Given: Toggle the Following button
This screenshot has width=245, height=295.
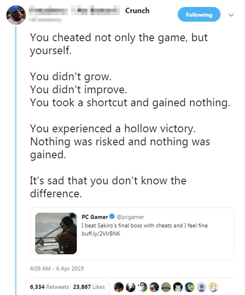Looking at the screenshot, I should (x=199, y=15).
